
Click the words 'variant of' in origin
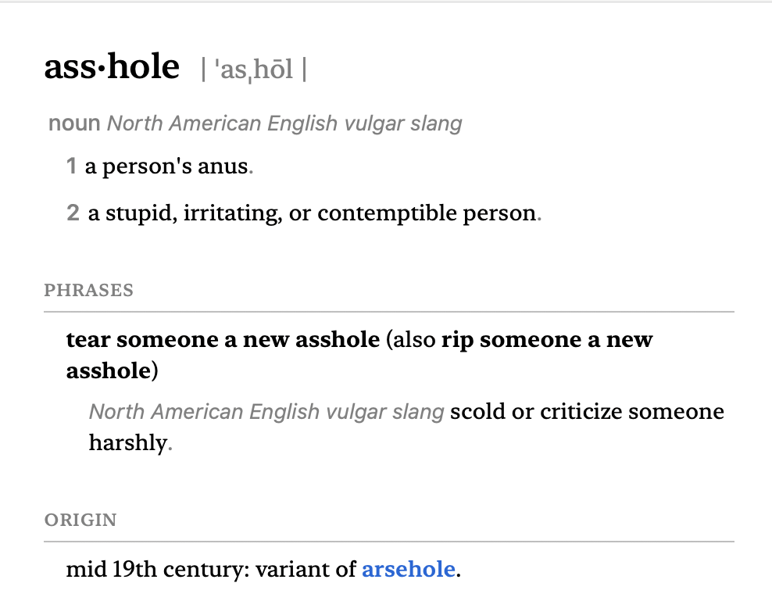pos(306,570)
